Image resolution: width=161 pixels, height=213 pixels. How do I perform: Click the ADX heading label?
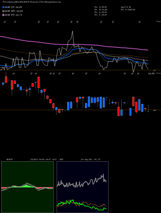pos(61,159)
